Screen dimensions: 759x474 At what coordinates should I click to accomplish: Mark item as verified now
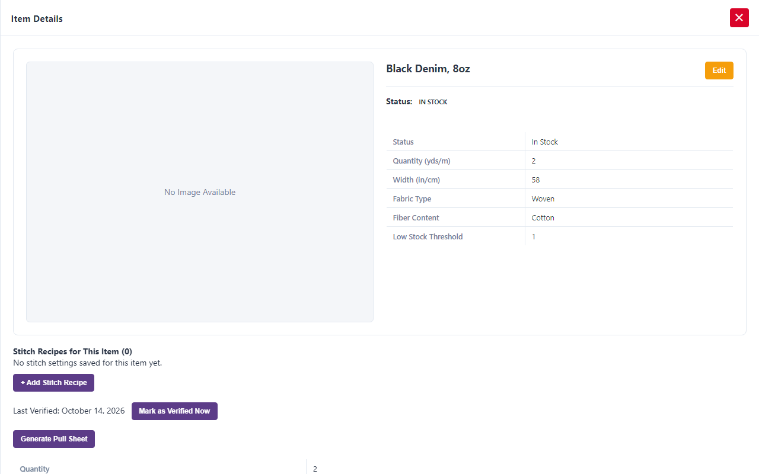point(174,411)
